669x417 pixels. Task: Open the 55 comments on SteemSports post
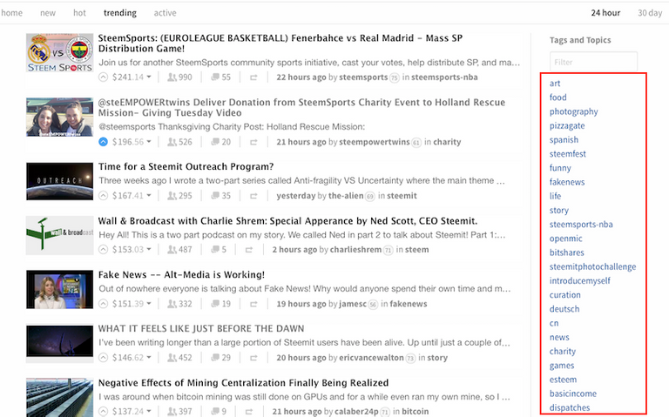(x=221, y=77)
